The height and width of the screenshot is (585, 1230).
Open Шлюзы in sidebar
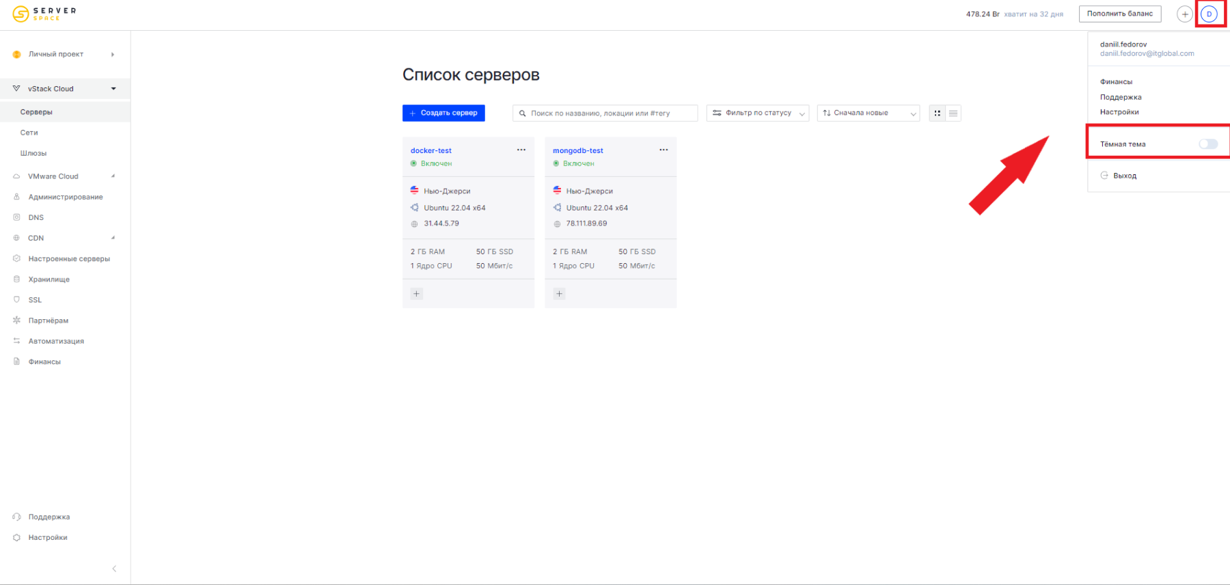click(33, 153)
